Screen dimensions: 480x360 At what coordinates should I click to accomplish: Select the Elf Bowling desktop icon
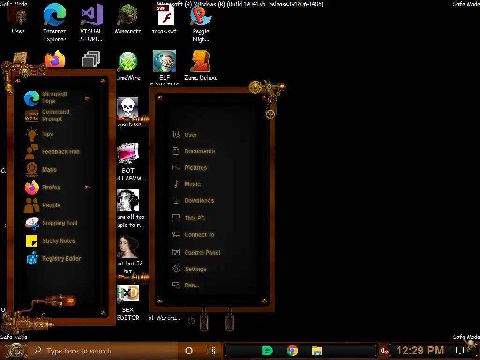pyautogui.click(x=165, y=67)
